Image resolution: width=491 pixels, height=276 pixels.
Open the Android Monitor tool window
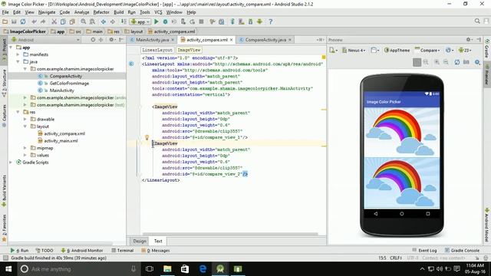click(82, 251)
